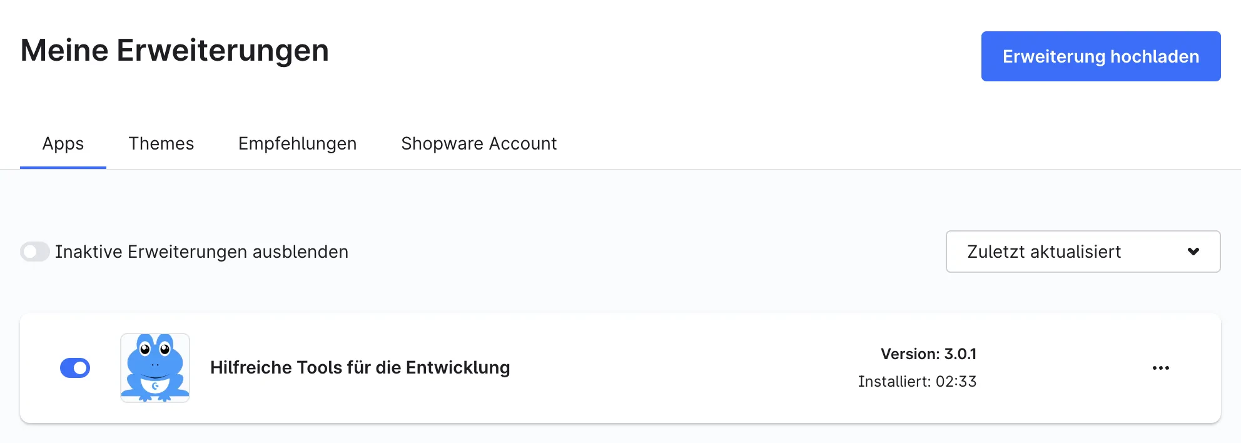Deactivate the Hilfreiche Tools extension switch
The height and width of the screenshot is (443, 1241).
click(75, 368)
